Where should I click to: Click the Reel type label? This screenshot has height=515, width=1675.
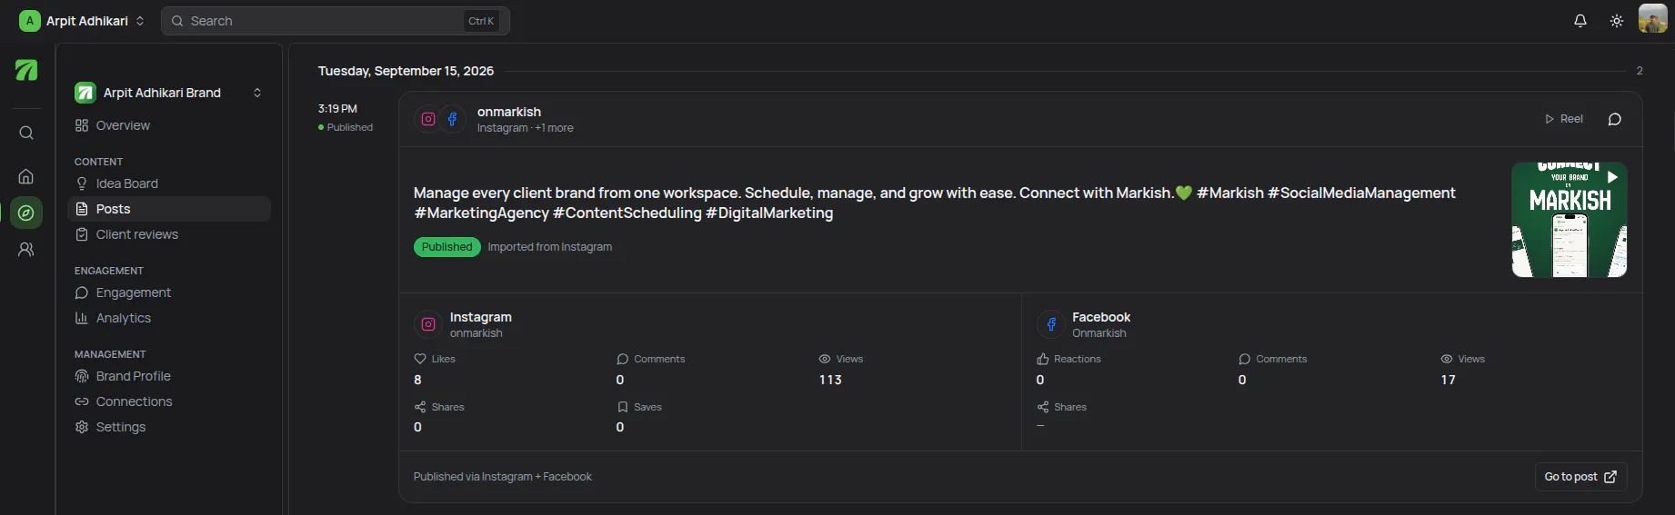pos(1564,119)
